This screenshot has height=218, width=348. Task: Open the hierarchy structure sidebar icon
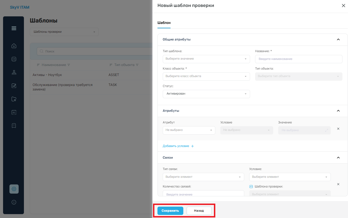click(14, 72)
